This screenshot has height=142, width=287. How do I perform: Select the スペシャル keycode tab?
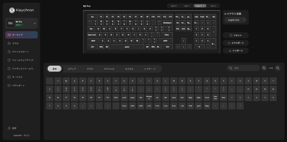109,69
